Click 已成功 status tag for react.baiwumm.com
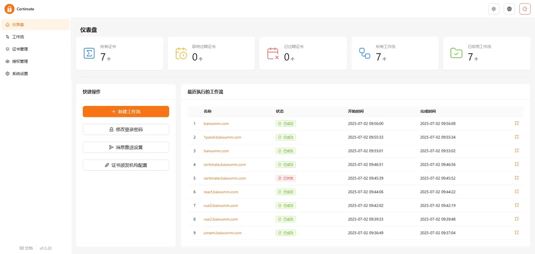Screen dimensions: 535x254 [286, 192]
